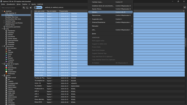Open Info... from the context menu
Viewport: 187px width, 105px height.
pos(110,30)
